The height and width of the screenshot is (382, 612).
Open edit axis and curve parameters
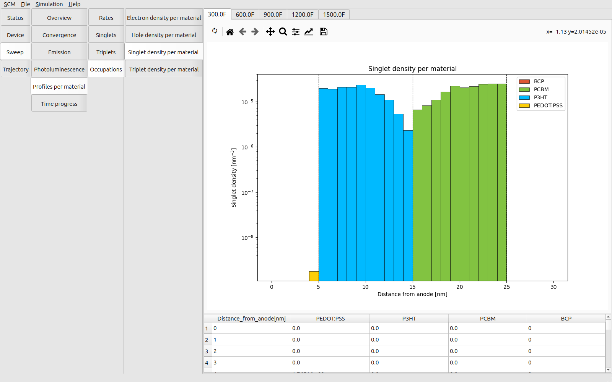coord(308,32)
